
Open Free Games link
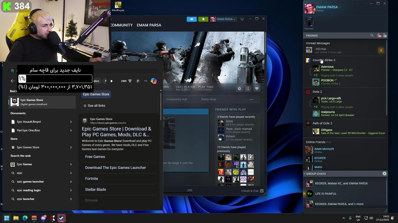click(95, 157)
